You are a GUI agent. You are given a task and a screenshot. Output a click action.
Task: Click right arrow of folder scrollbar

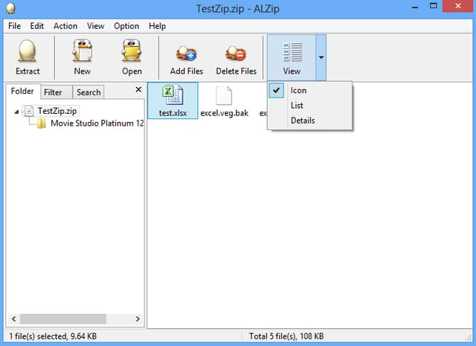click(x=138, y=318)
